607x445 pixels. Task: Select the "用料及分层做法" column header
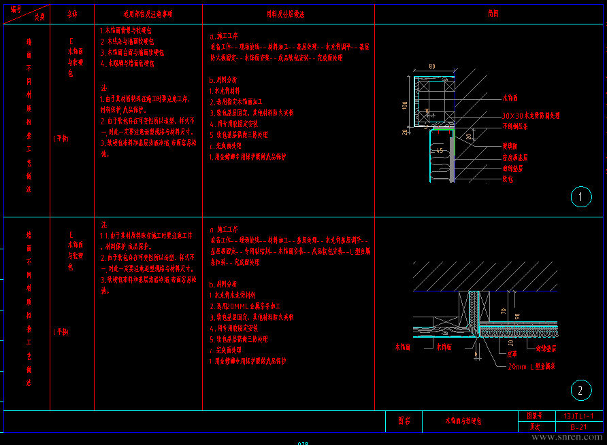pos(284,14)
